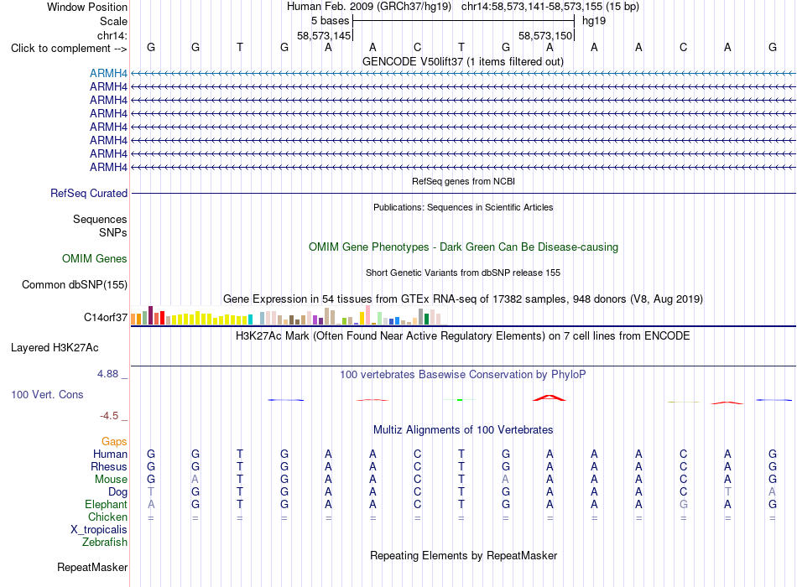Click the 'Multiz Alignments of 100 Vertebrates' title
Viewport: 797px width, 587px height.
[463, 430]
